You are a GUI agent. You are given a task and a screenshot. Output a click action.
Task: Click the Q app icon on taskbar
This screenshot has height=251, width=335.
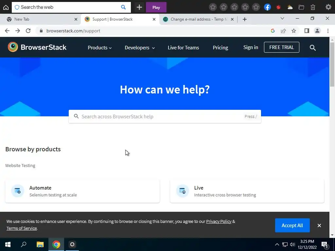click(72, 244)
